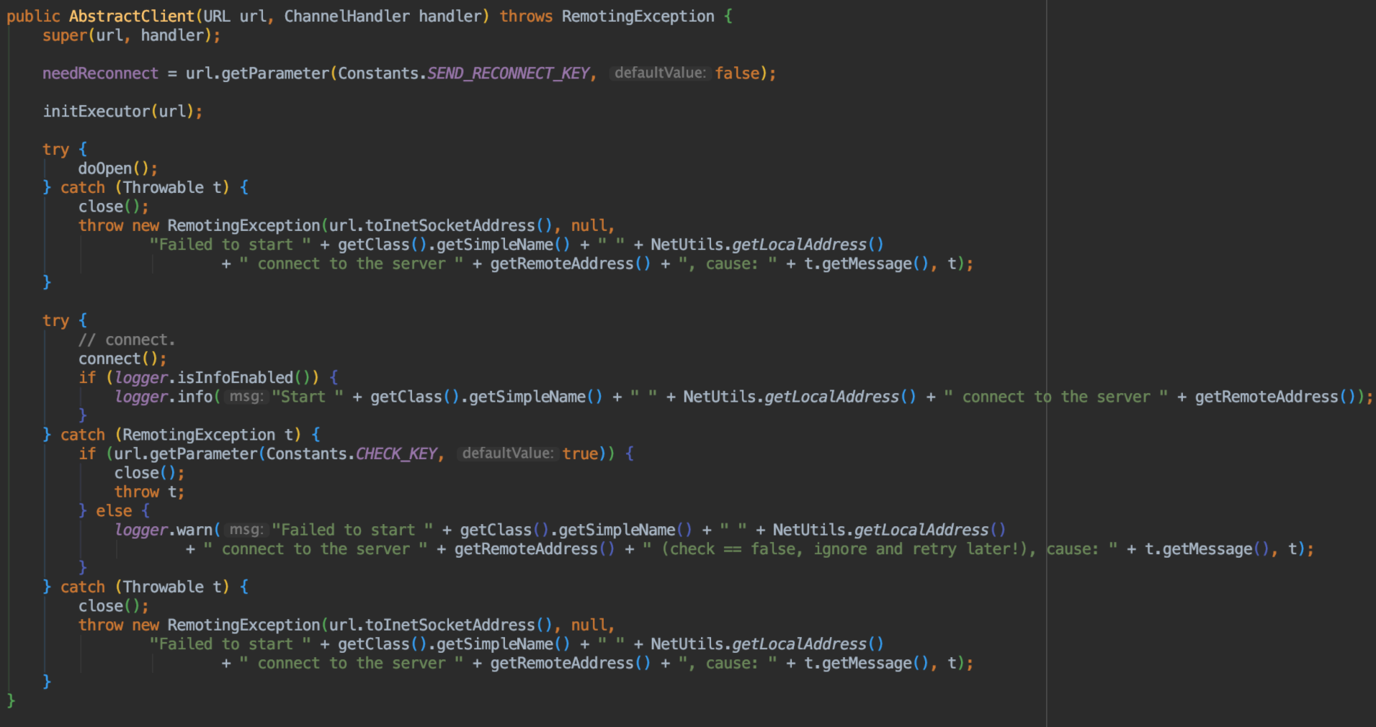Click the "Start " string literal
This screenshot has height=727, width=1376.
click(308, 397)
